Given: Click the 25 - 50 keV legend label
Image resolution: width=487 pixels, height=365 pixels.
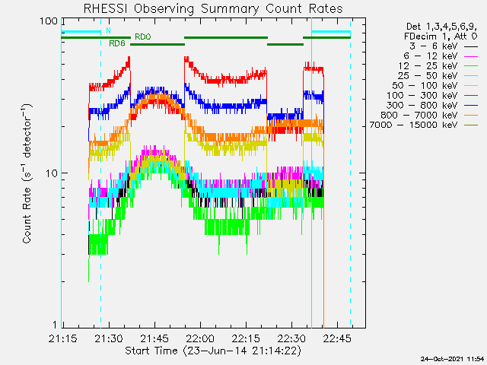Looking at the screenshot, I should point(428,76).
